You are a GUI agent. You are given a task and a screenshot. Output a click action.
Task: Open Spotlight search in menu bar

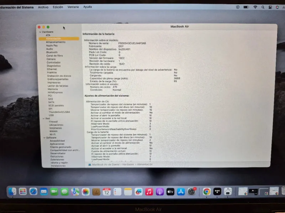pyautogui.click(x=263, y=7)
